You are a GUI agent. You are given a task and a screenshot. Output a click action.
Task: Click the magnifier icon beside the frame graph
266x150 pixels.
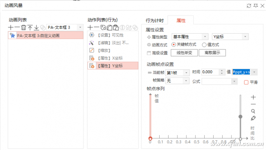253,111
